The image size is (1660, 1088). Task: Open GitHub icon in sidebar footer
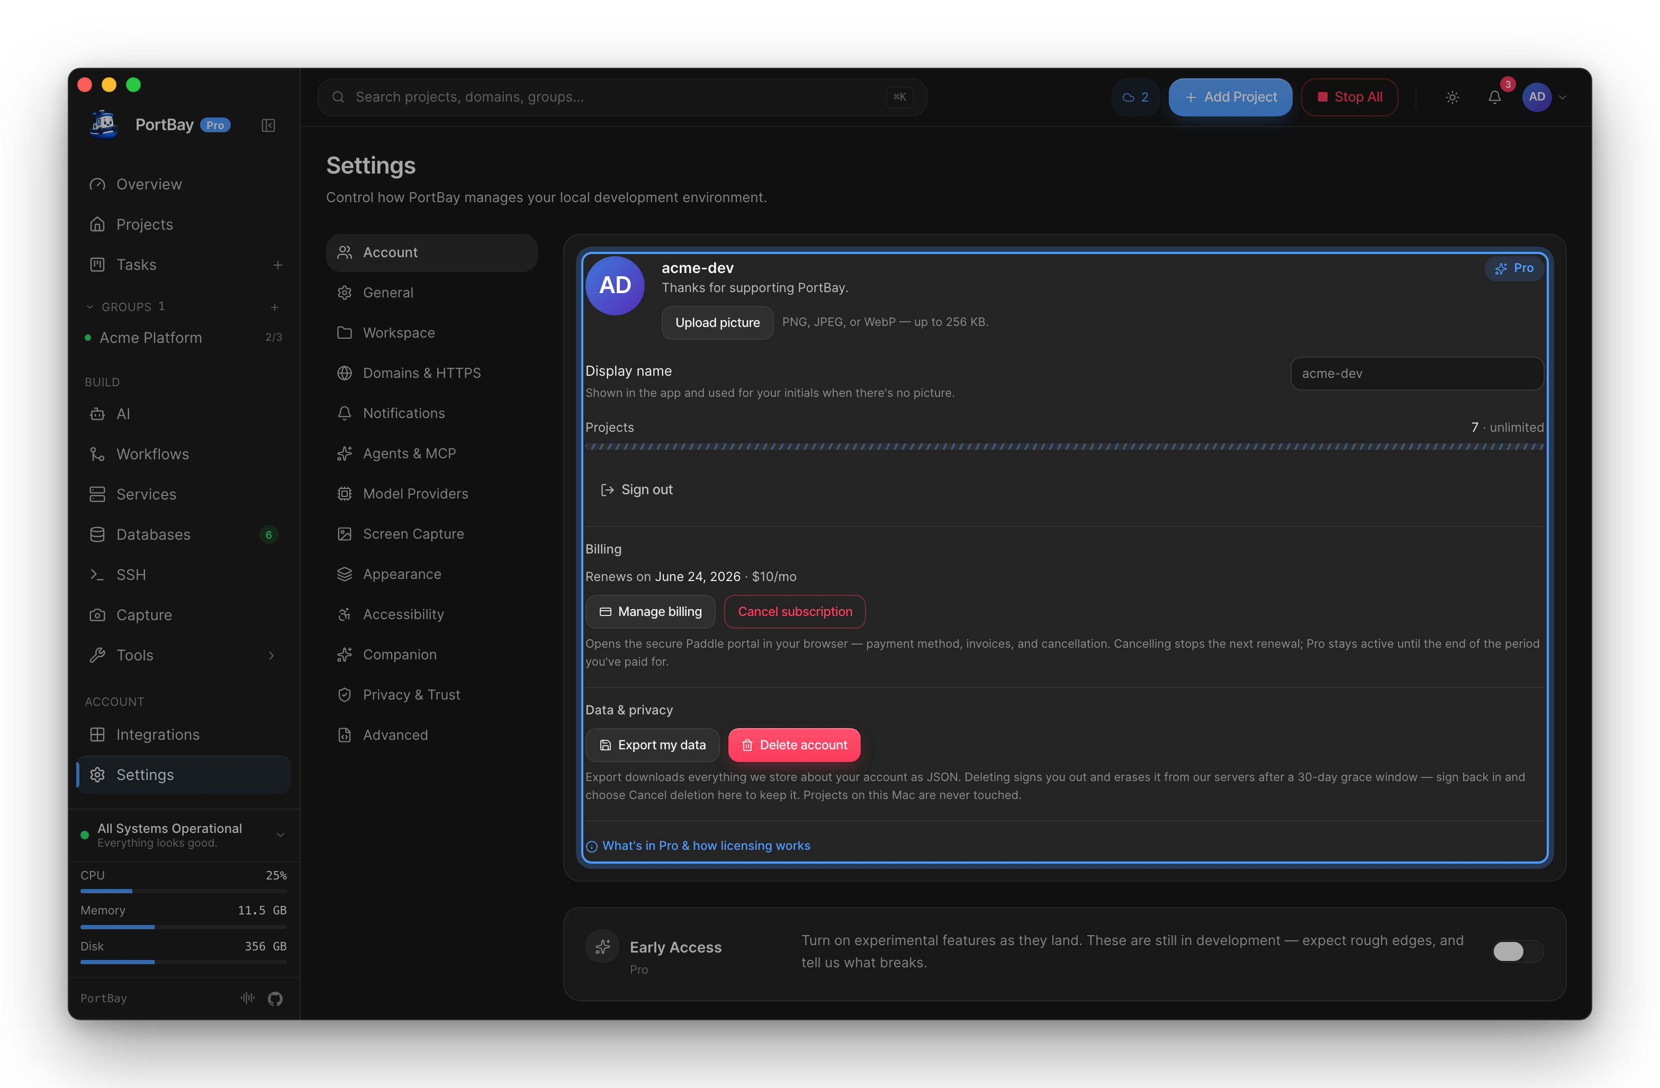pyautogui.click(x=275, y=999)
